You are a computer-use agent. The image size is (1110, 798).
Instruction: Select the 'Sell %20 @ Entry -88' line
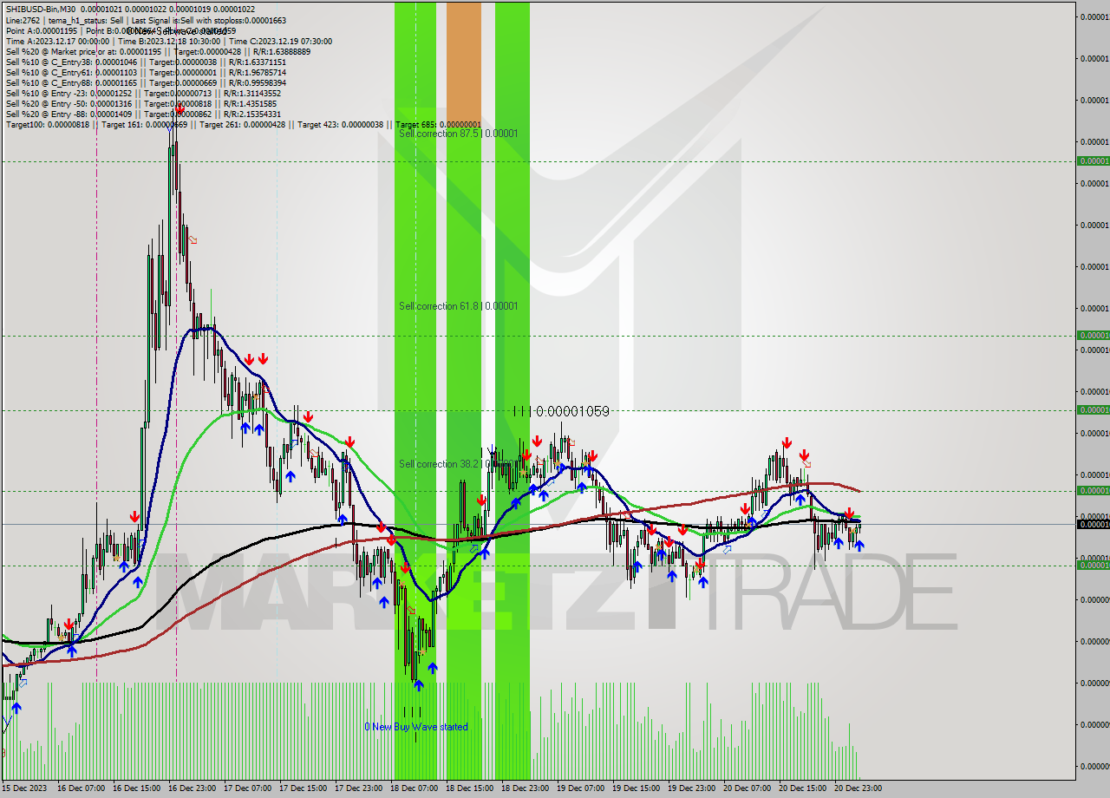tap(143, 114)
